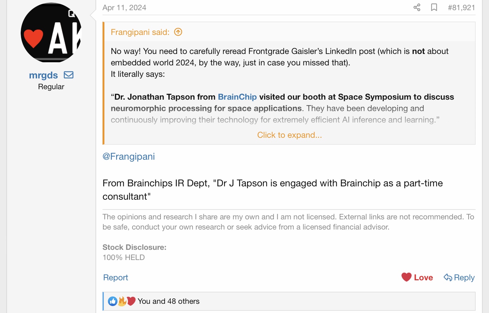Open the mrgds avatar image
The width and height of the screenshot is (489, 313).
[x=51, y=33]
